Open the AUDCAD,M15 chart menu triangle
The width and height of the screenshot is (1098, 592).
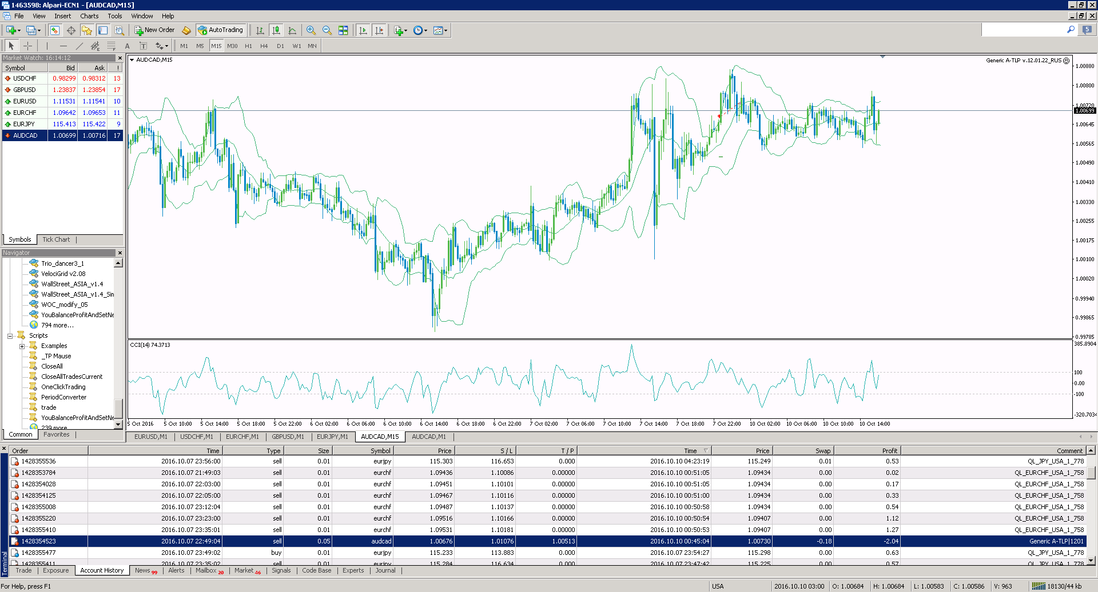[132, 59]
